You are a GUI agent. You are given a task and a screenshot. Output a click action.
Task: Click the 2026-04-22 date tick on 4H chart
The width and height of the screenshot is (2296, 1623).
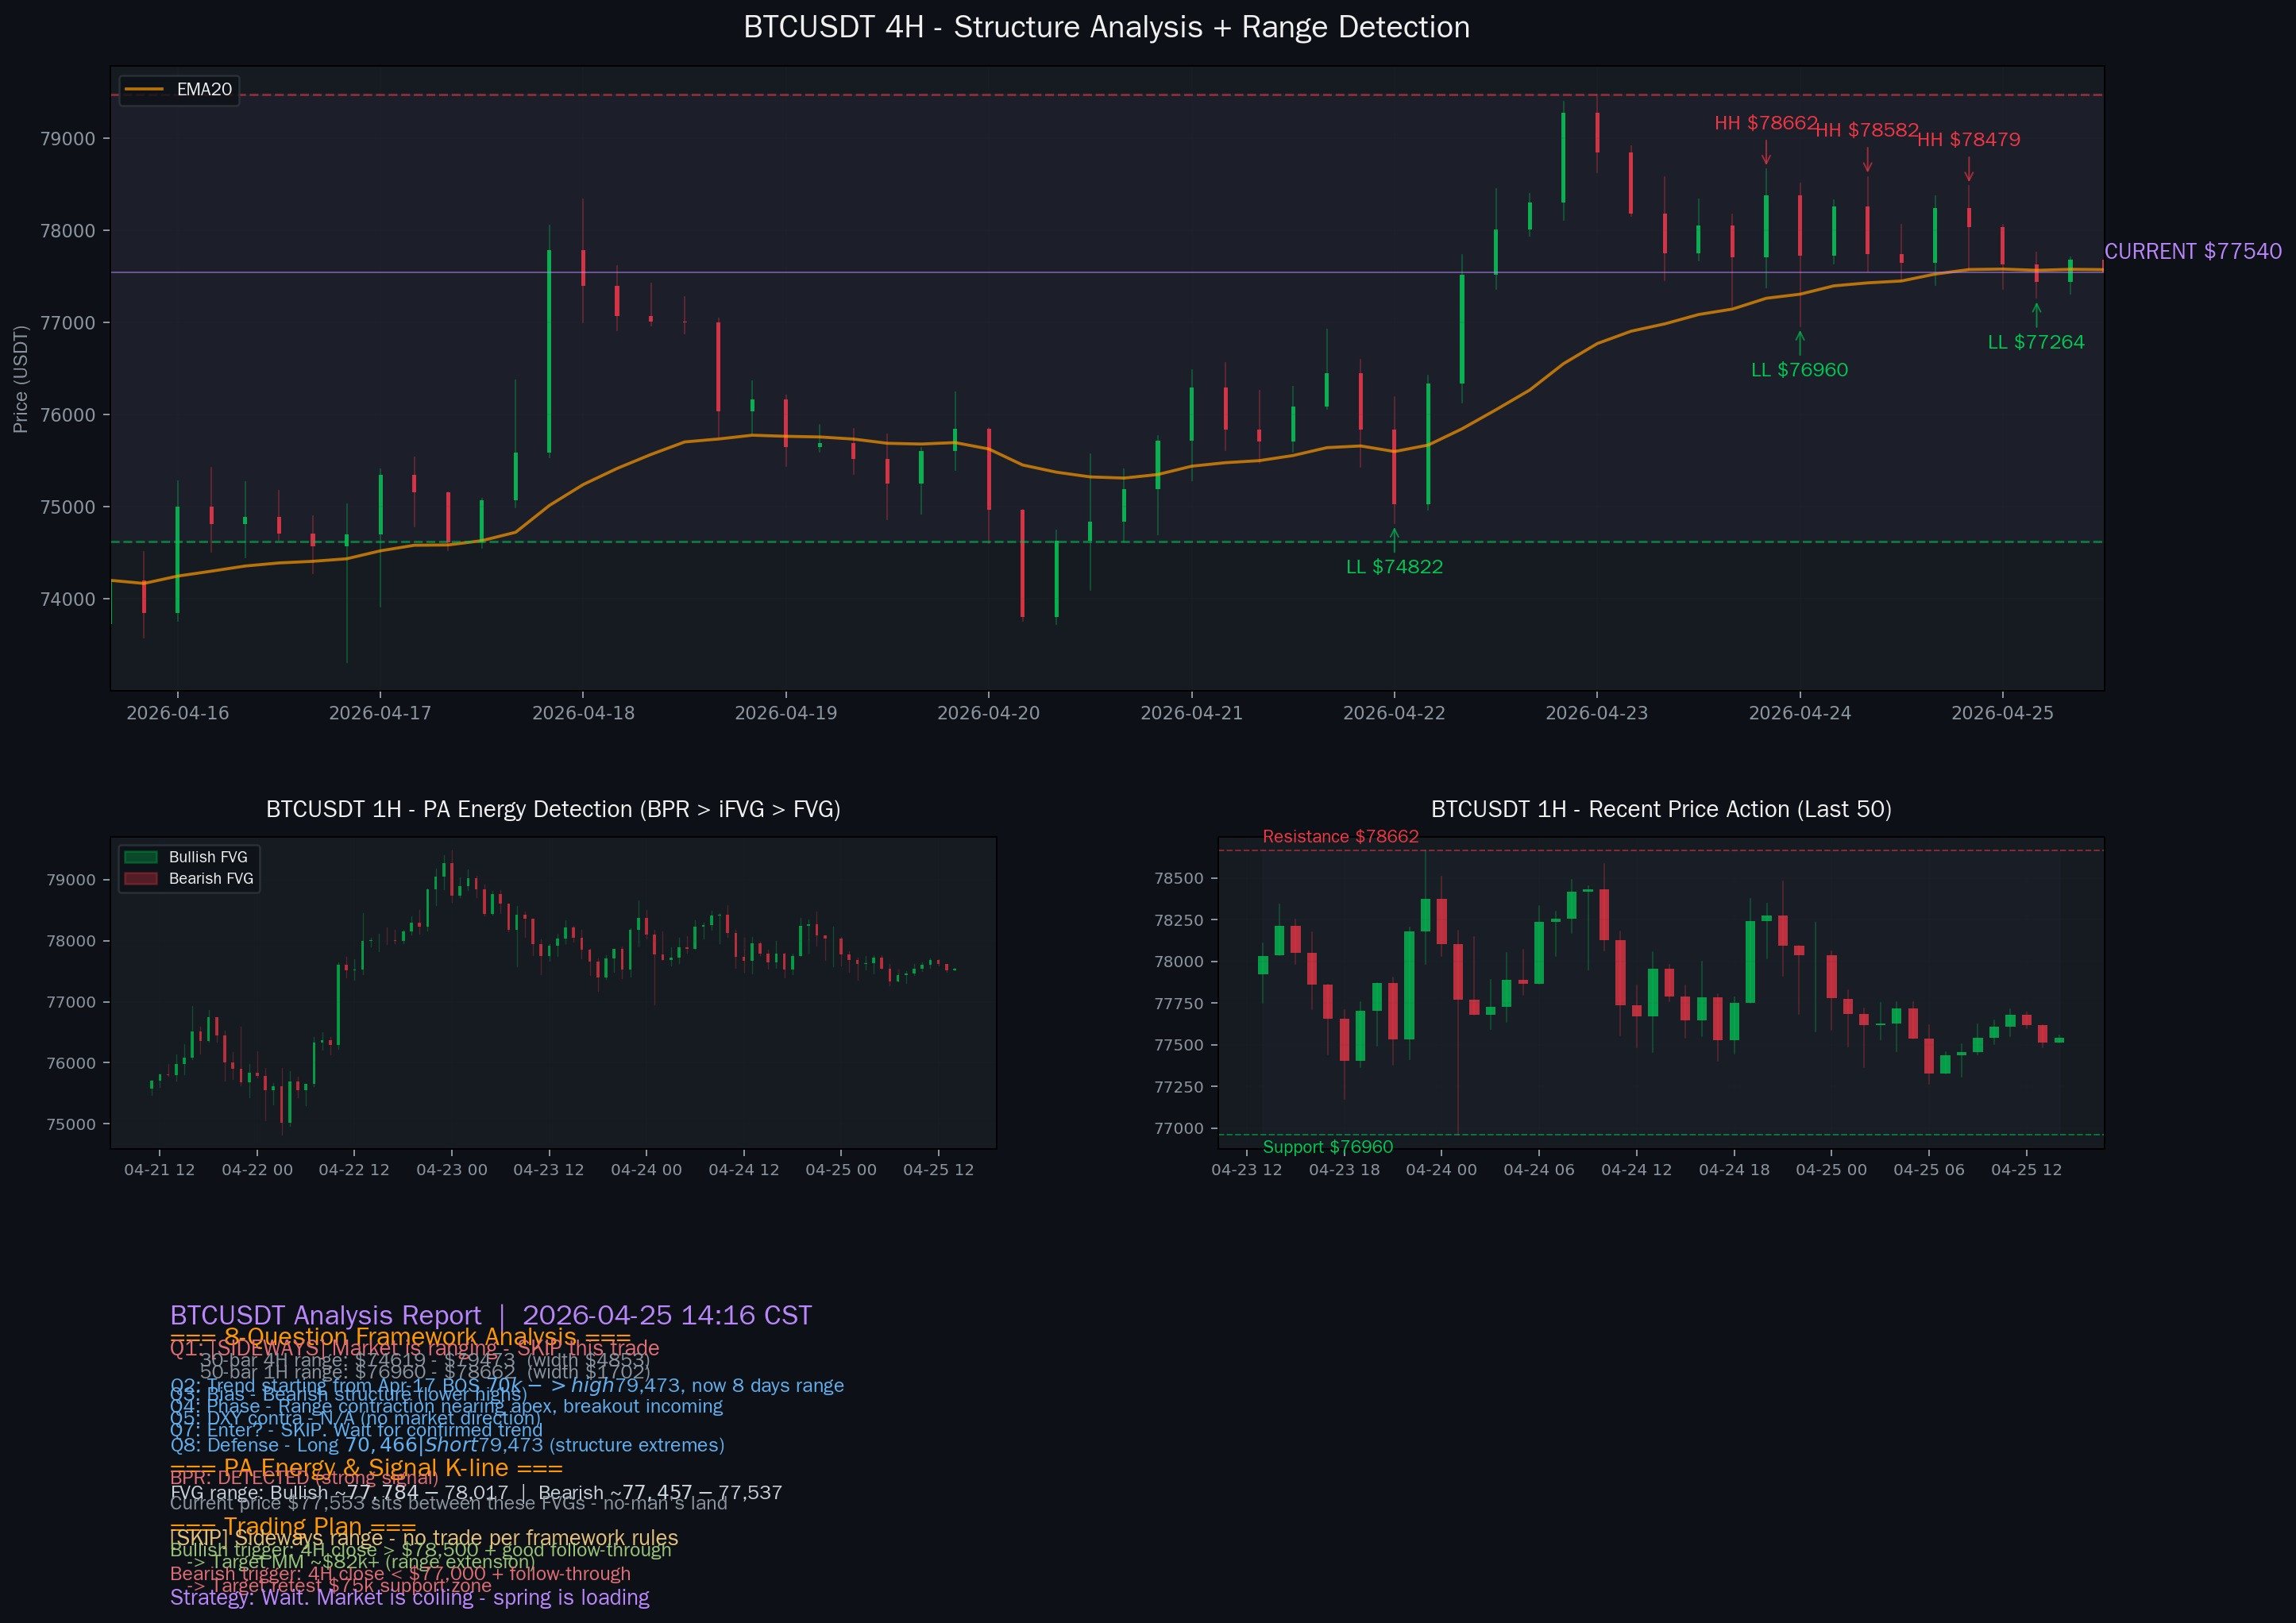(1394, 713)
